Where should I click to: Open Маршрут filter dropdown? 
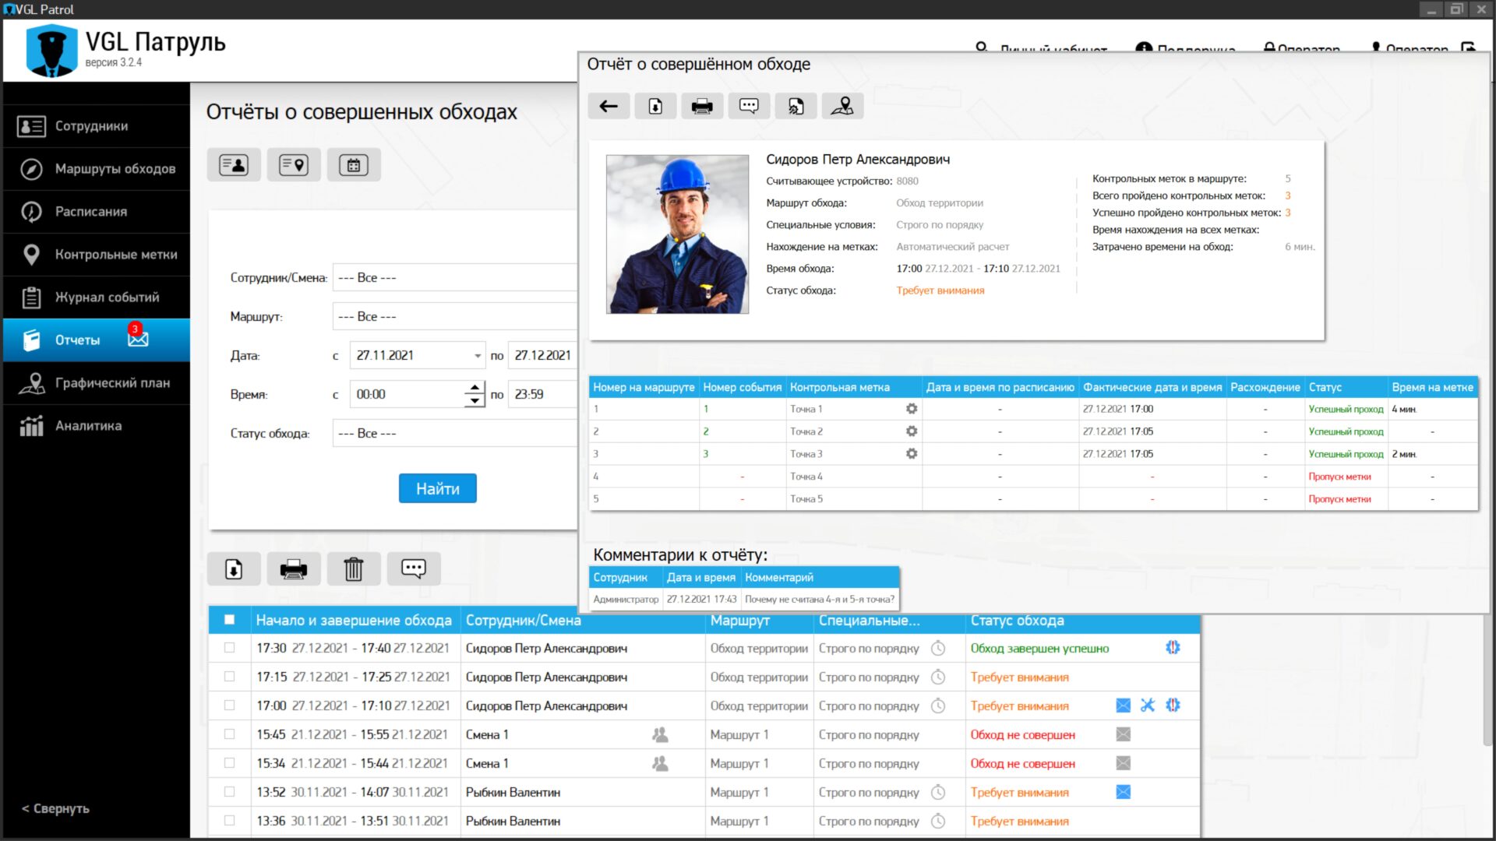pos(455,317)
